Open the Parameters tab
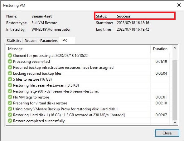The image size is (184, 141). [49, 41]
